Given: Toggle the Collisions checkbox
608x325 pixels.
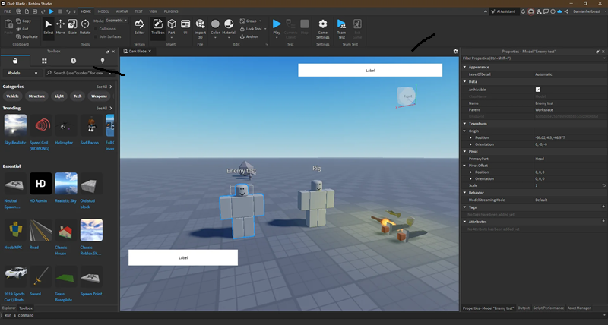Looking at the screenshot, I should [x=96, y=29].
